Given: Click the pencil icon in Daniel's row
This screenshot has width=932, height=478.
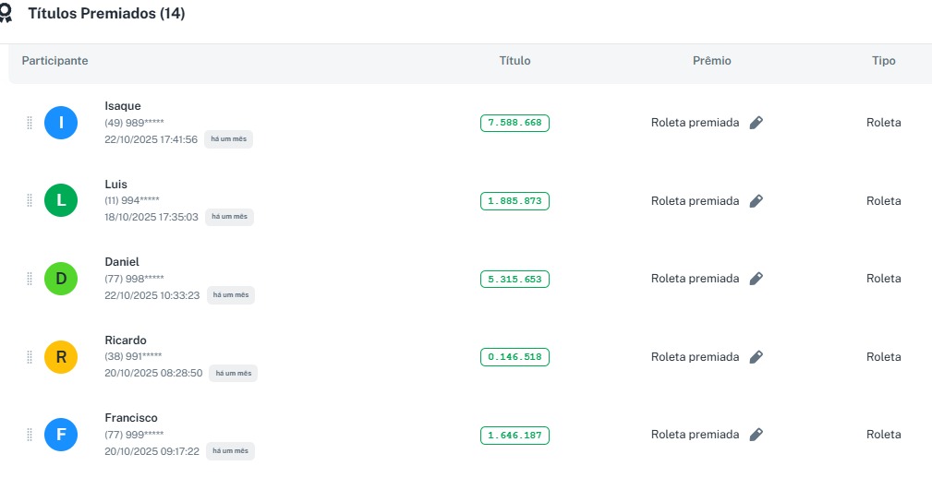Looking at the screenshot, I should coord(756,279).
